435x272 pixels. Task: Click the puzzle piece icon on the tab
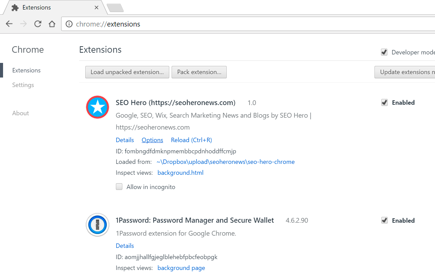(15, 7)
